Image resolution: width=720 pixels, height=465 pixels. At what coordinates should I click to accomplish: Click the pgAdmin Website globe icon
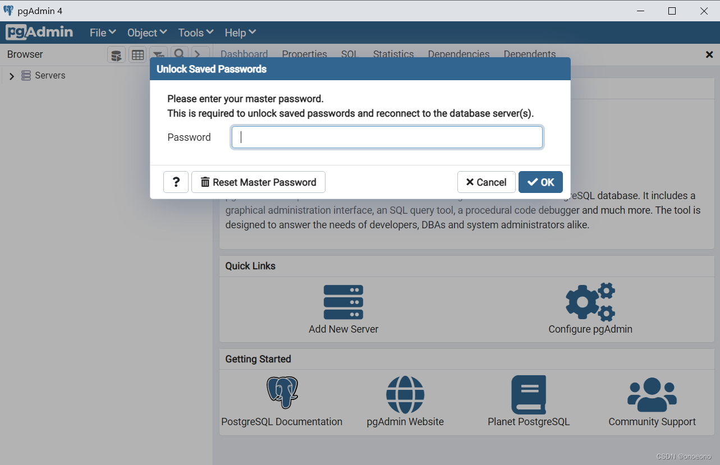tap(405, 394)
